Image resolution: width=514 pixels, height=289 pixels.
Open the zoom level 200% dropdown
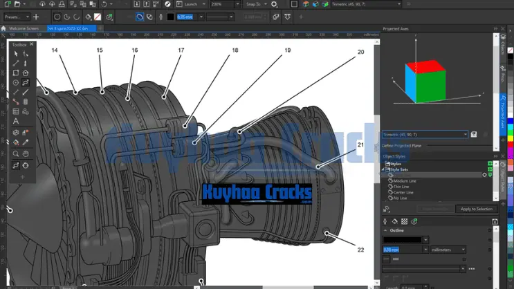(237, 4)
